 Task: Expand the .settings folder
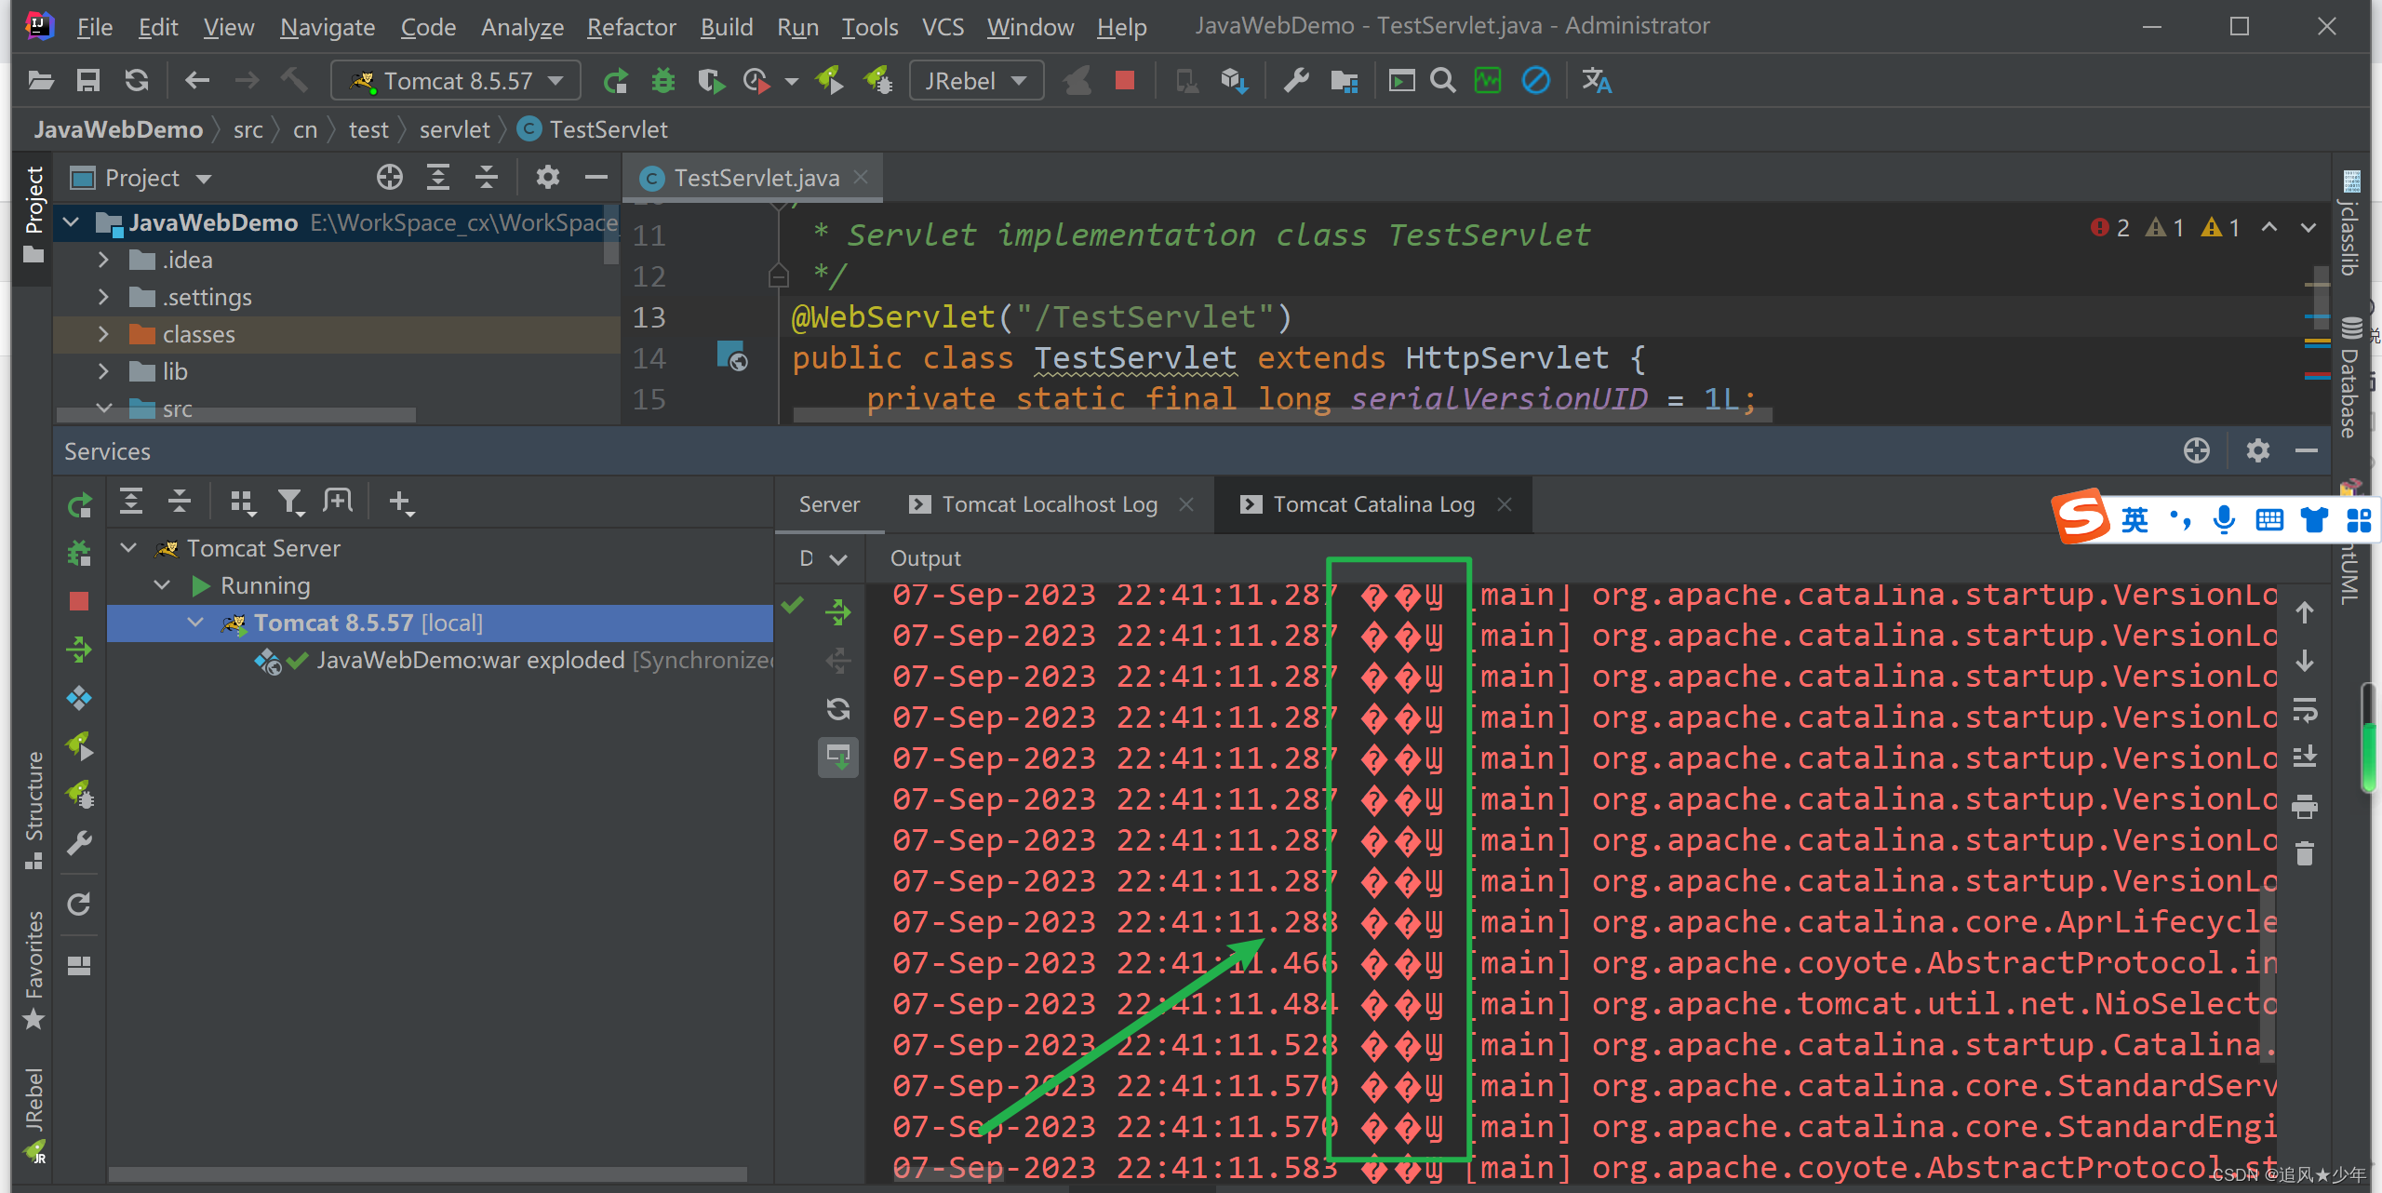click(x=103, y=297)
